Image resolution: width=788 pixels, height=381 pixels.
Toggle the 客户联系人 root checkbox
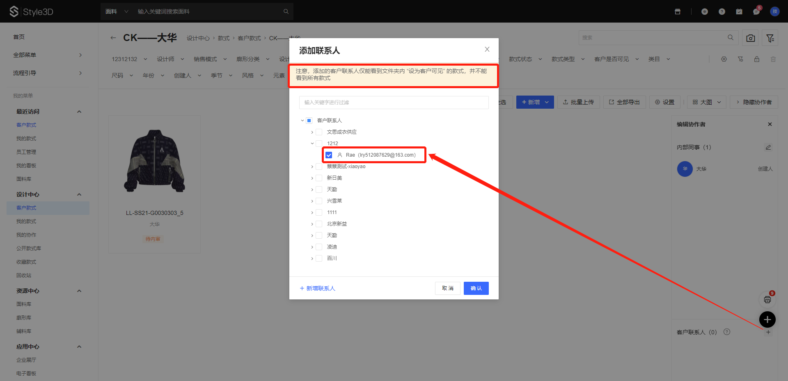(x=309, y=121)
